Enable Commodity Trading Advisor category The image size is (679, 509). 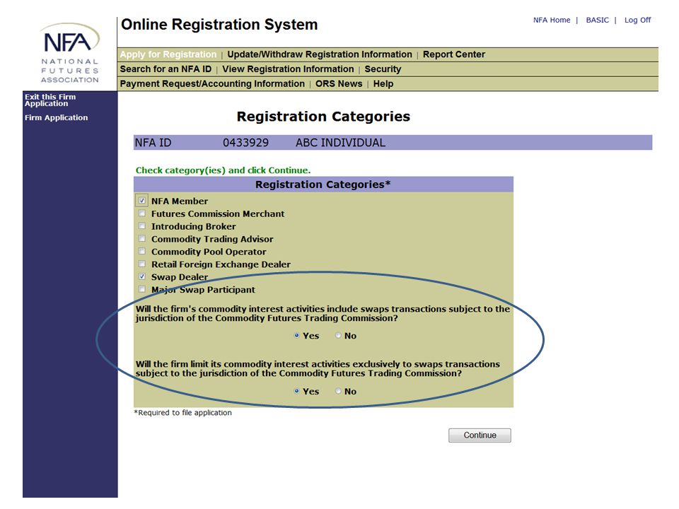(x=142, y=238)
